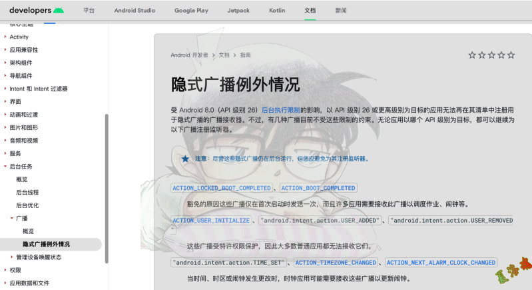
Task: Click the Android developers logo
Action: pyautogui.click(x=37, y=10)
